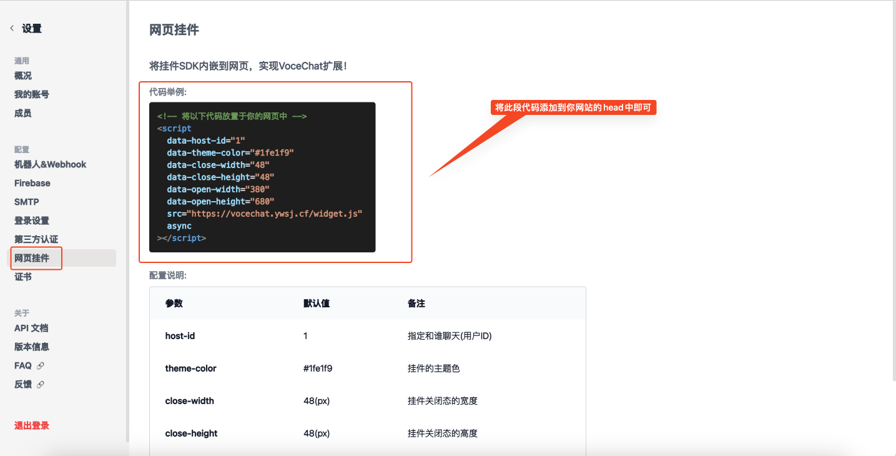Click the 代码举例 label

click(x=168, y=92)
